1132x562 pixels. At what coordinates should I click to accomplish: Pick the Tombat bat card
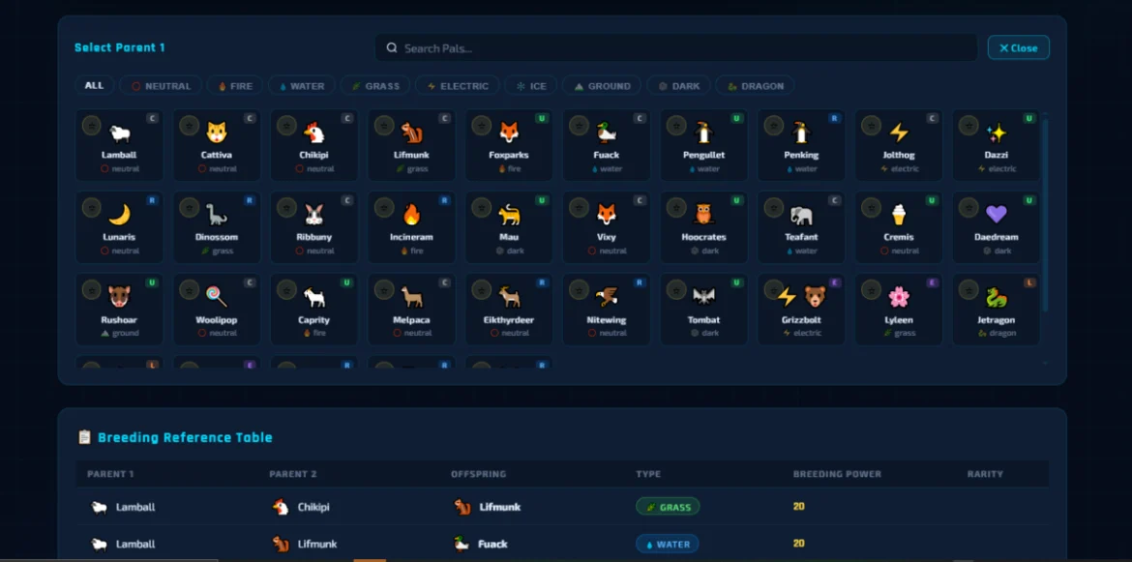(x=704, y=310)
